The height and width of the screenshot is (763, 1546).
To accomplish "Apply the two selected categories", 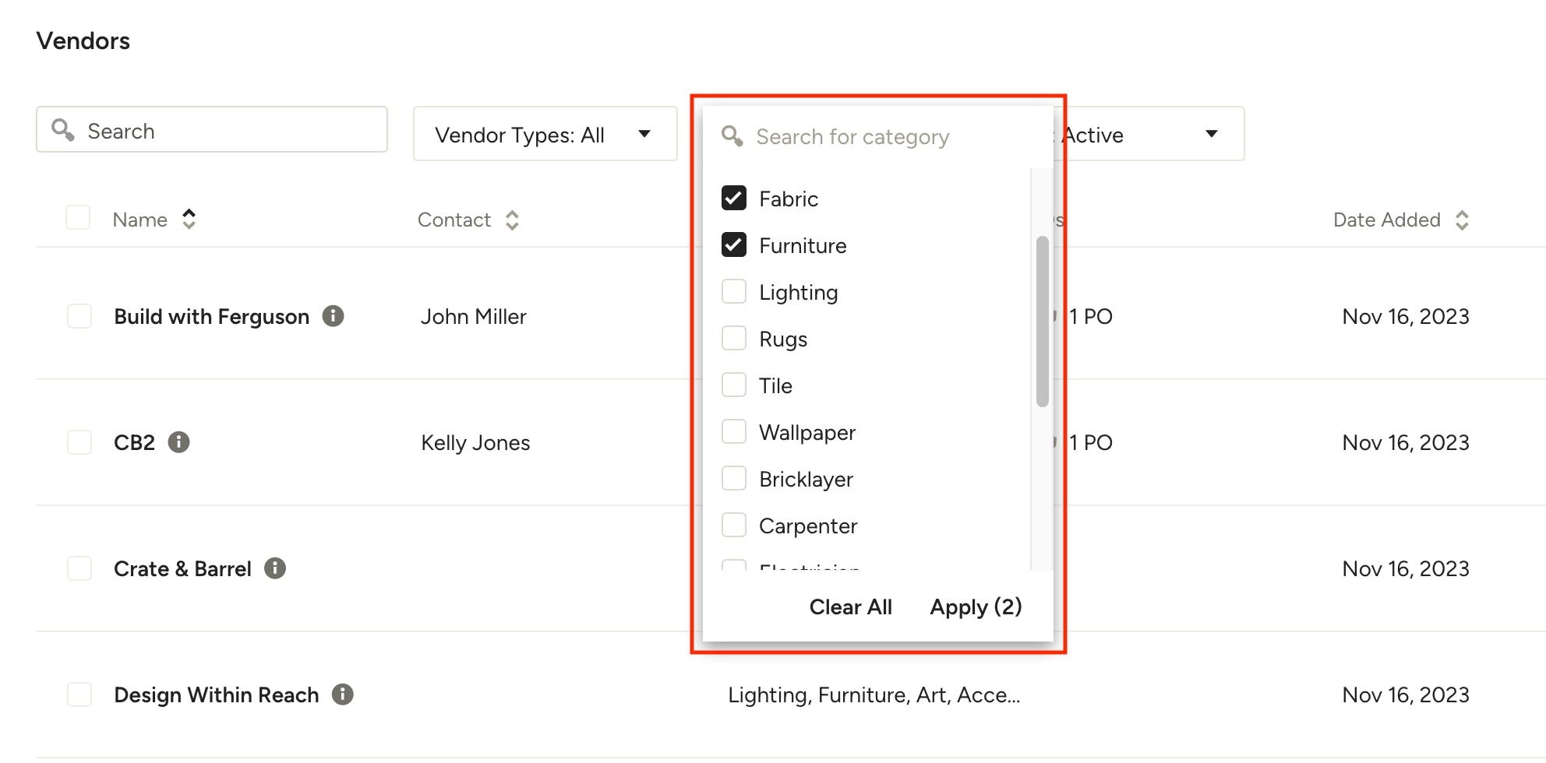I will [x=975, y=607].
